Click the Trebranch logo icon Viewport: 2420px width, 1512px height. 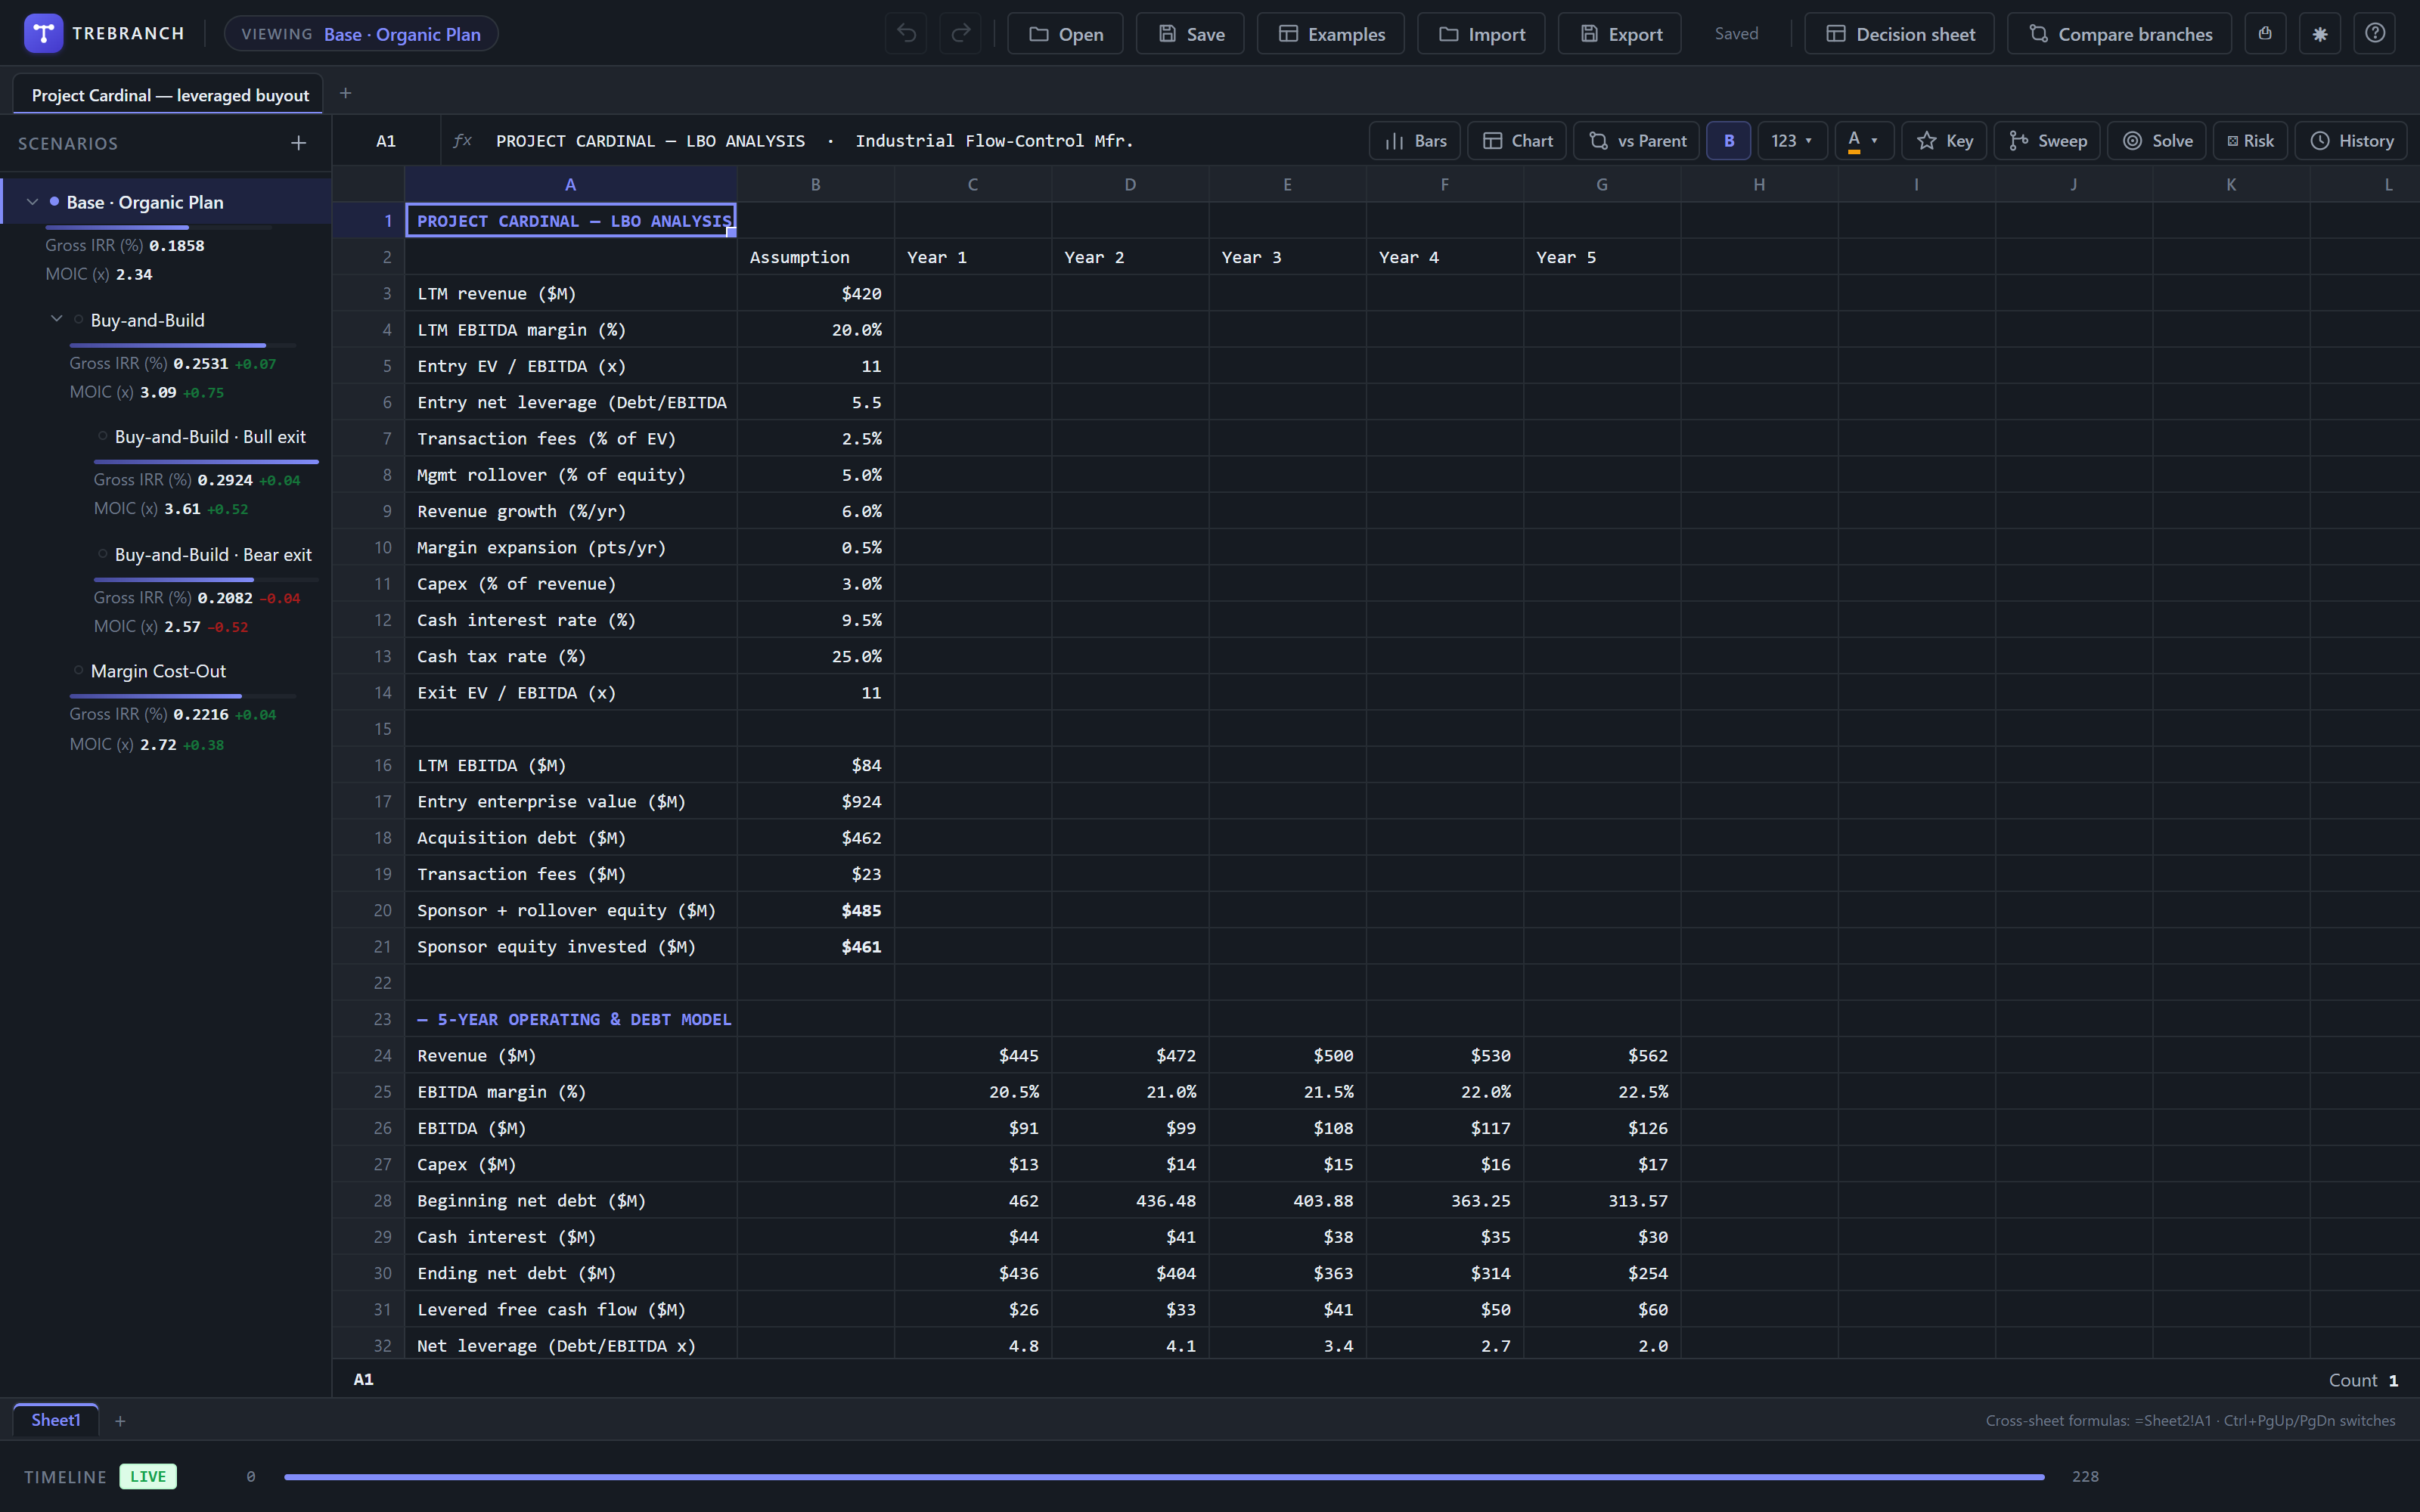click(43, 33)
